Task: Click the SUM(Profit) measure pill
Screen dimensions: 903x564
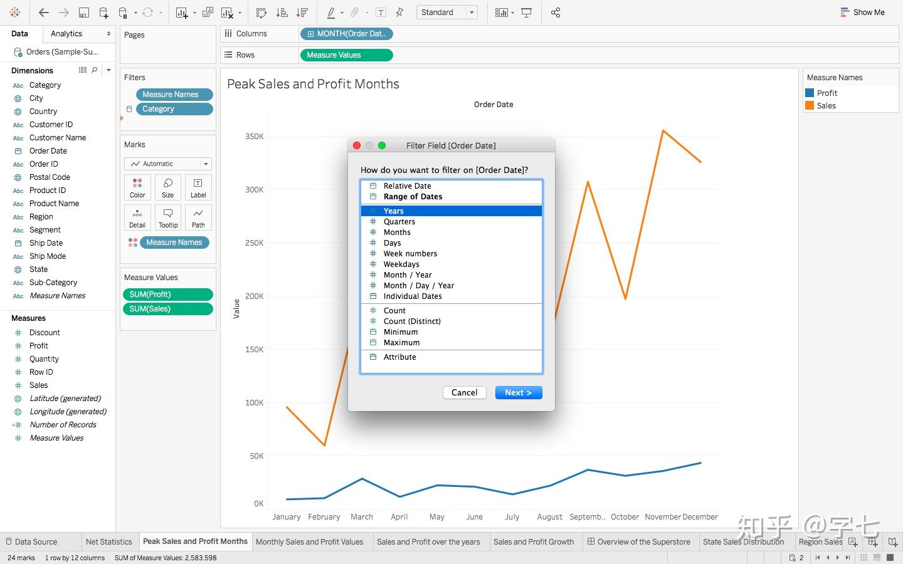Action: pyautogui.click(x=168, y=295)
